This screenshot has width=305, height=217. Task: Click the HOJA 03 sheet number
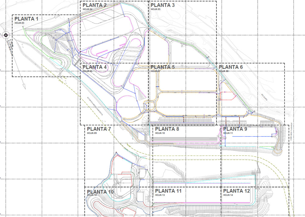tap(19, 23)
